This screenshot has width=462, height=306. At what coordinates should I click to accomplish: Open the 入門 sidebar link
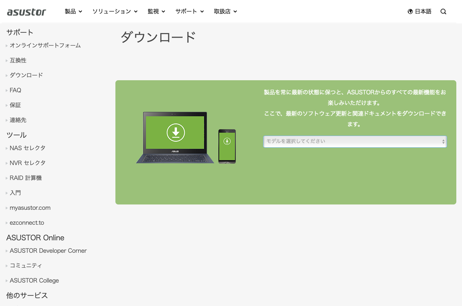click(x=15, y=193)
